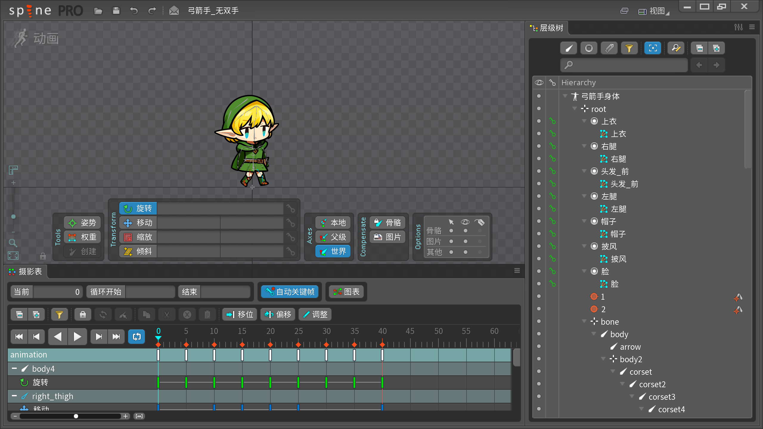
Task: Open dopesheet panel menu
Action: tap(517, 271)
